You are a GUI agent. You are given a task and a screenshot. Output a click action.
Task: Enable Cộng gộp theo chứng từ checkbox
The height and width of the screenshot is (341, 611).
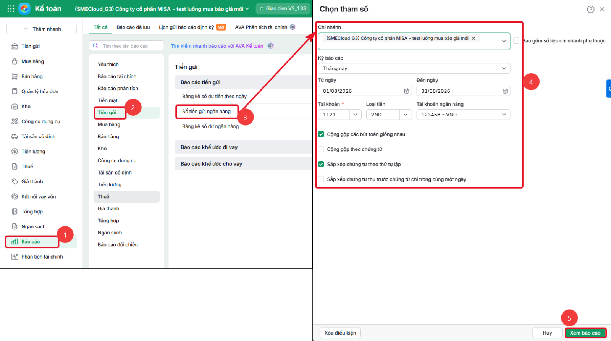pyautogui.click(x=321, y=149)
